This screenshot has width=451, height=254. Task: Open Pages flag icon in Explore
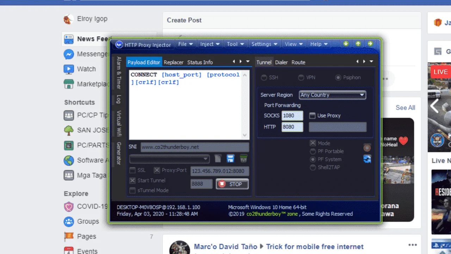[x=69, y=236]
